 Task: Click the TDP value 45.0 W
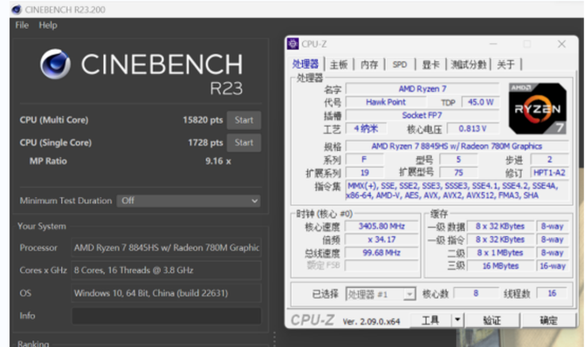click(480, 102)
